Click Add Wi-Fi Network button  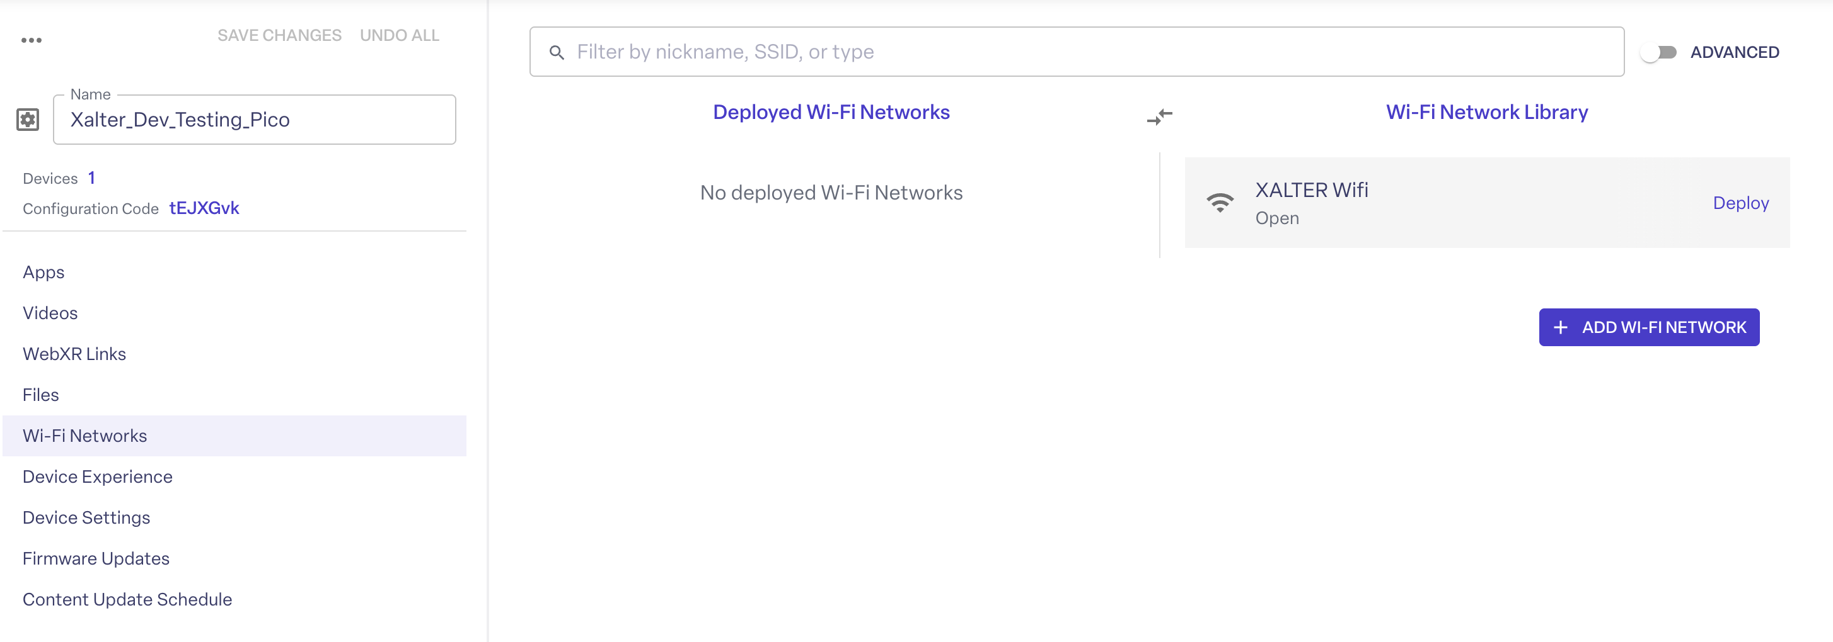pos(1649,327)
